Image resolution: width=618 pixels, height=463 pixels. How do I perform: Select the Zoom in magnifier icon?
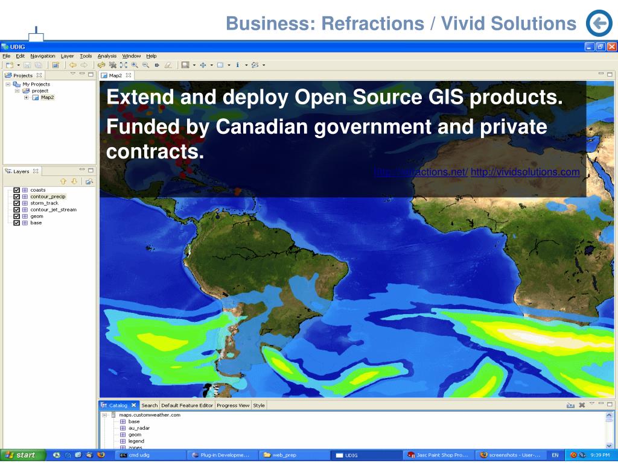(x=135, y=65)
